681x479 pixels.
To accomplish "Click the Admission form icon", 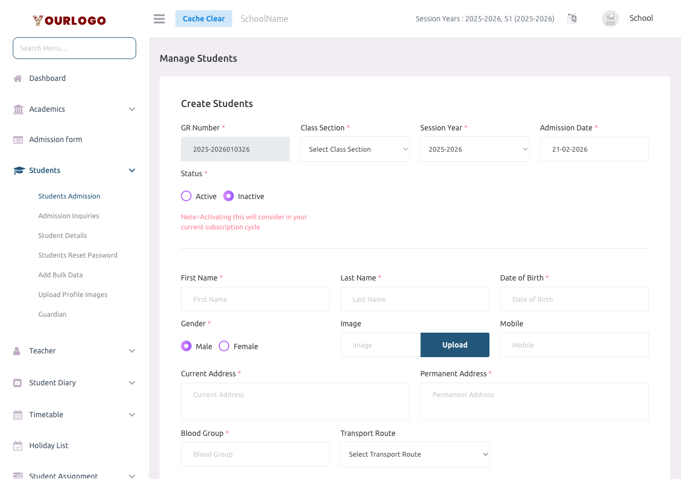I will point(18,140).
